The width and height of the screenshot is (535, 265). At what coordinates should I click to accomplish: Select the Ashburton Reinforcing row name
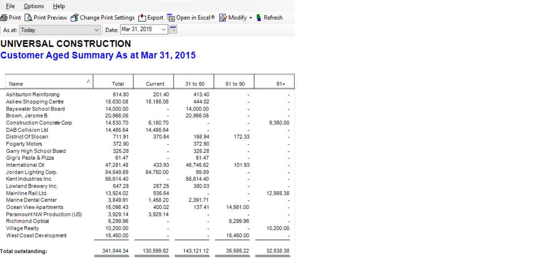click(x=33, y=94)
